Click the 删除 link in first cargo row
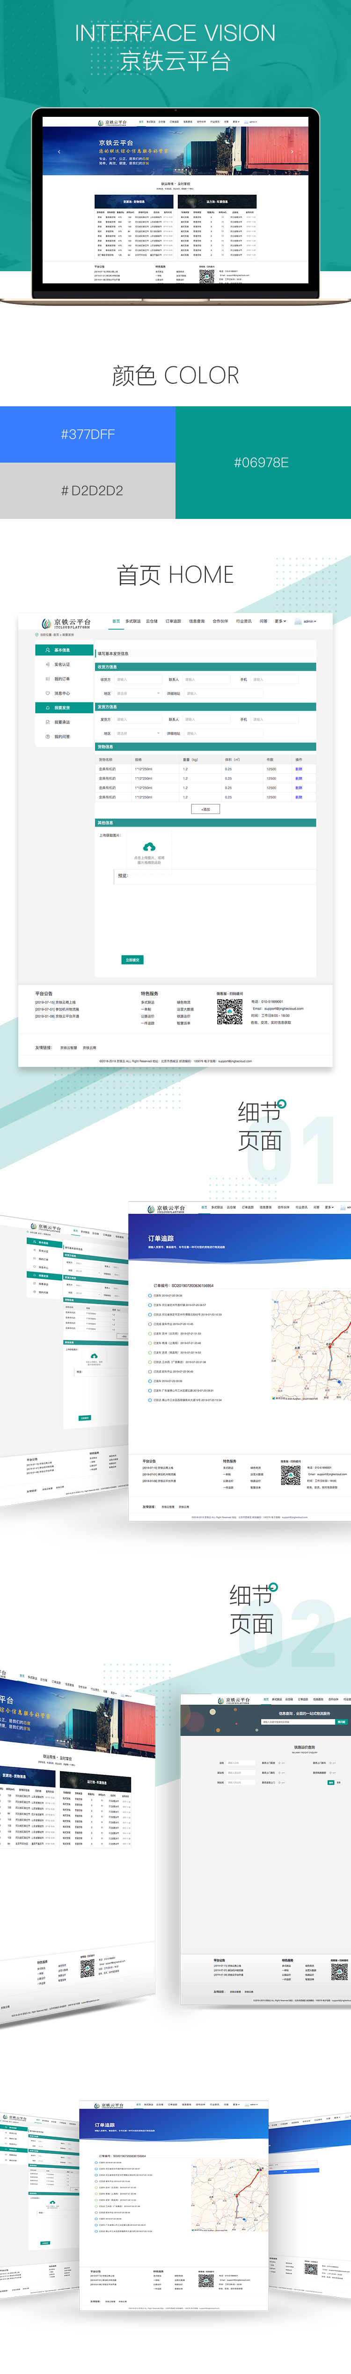Image resolution: width=351 pixels, height=2374 pixels. (298, 769)
